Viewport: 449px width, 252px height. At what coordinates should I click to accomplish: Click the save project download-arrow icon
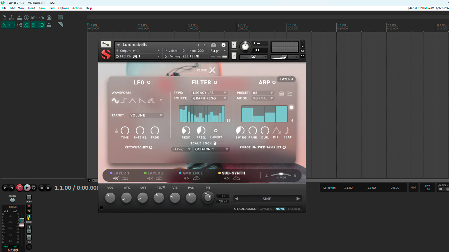[19, 17]
